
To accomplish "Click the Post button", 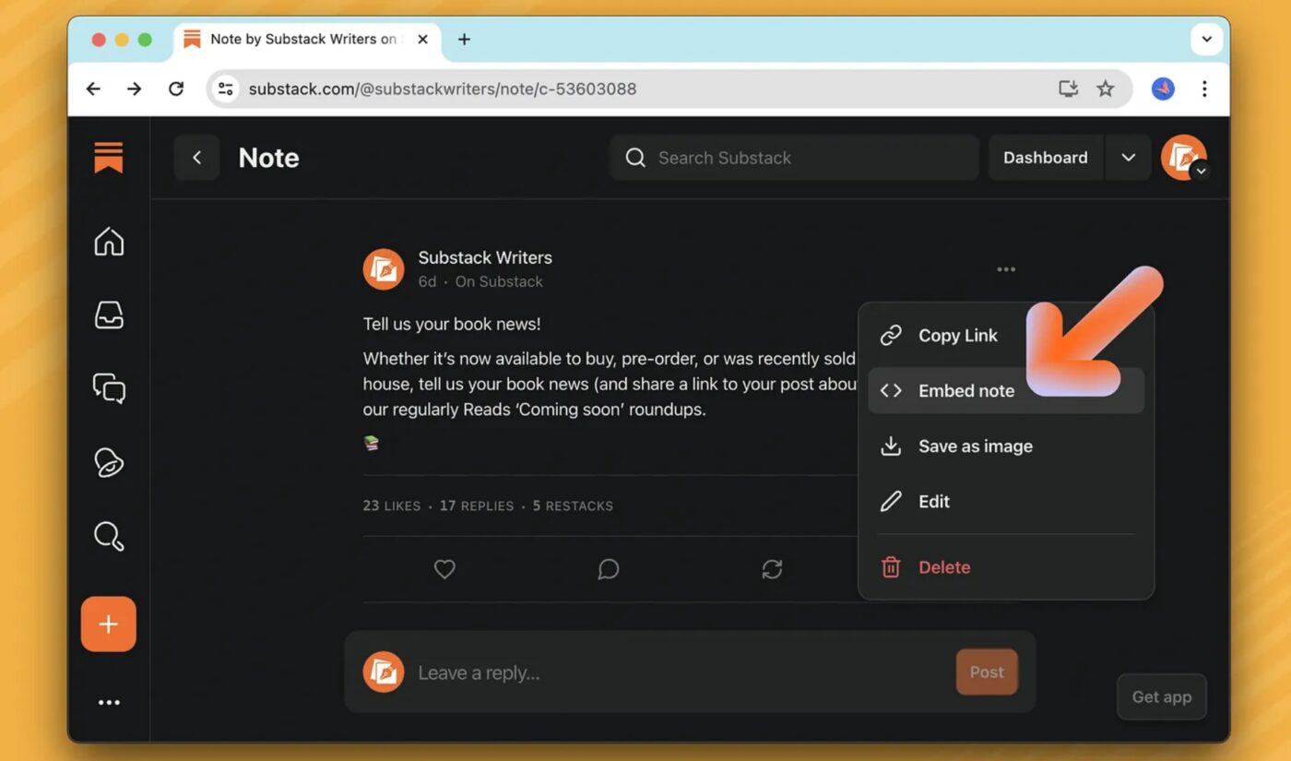I will click(x=986, y=672).
